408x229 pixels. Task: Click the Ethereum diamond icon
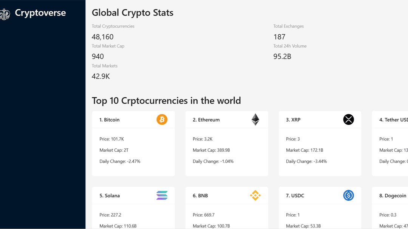(255, 120)
